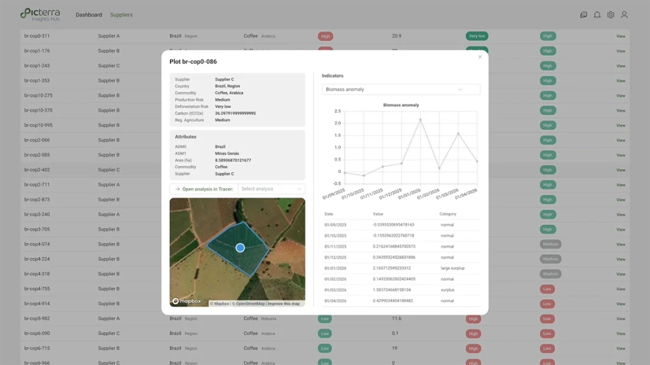Click View for row br-cop6-715
This screenshot has width=650, height=365.
[620, 349]
